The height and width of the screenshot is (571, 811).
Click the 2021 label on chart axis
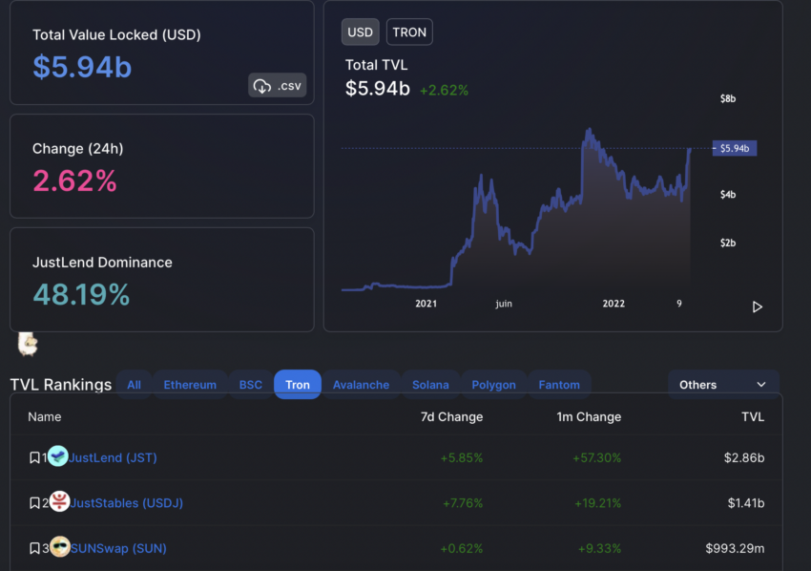[426, 304]
